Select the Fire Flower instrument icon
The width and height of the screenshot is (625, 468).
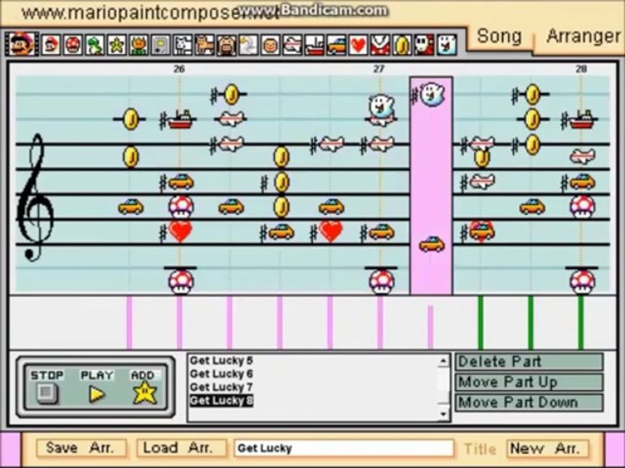(x=139, y=45)
